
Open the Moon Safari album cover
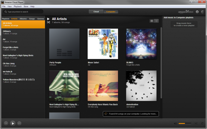point(103,44)
